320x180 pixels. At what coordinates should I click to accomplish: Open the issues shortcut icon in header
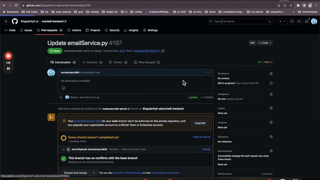(x=292, y=21)
